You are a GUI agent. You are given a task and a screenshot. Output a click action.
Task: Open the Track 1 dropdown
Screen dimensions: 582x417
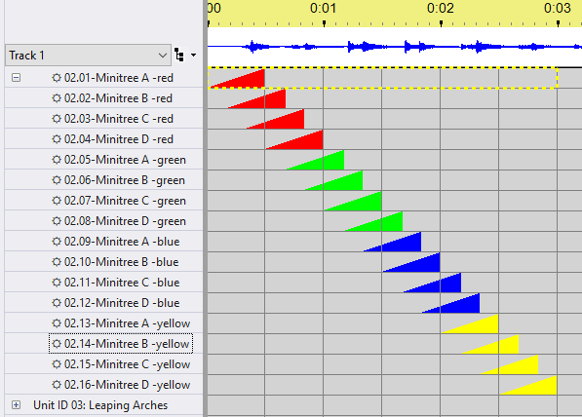[x=88, y=56]
